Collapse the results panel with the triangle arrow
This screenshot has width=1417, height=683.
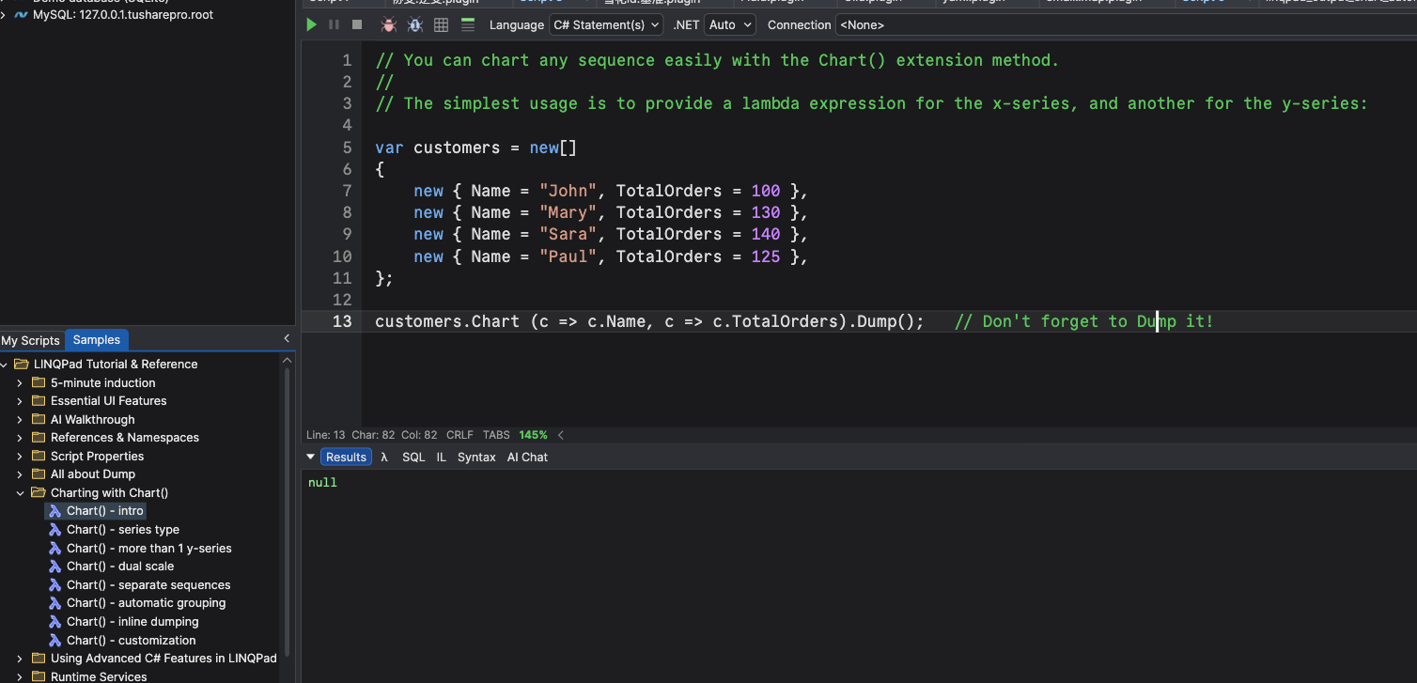click(311, 457)
